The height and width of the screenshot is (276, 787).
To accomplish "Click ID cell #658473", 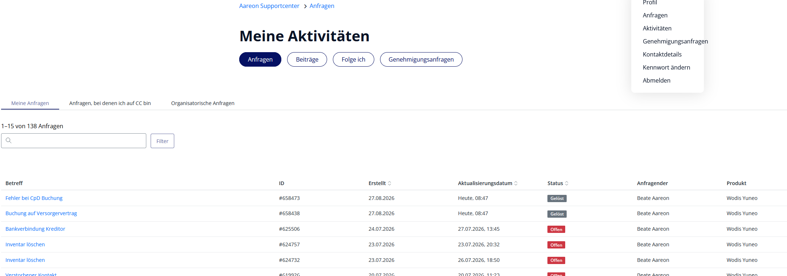I will click(289, 198).
